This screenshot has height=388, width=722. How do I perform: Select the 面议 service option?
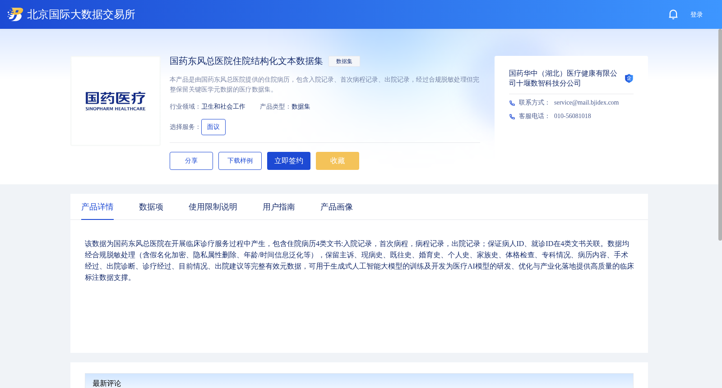point(213,127)
